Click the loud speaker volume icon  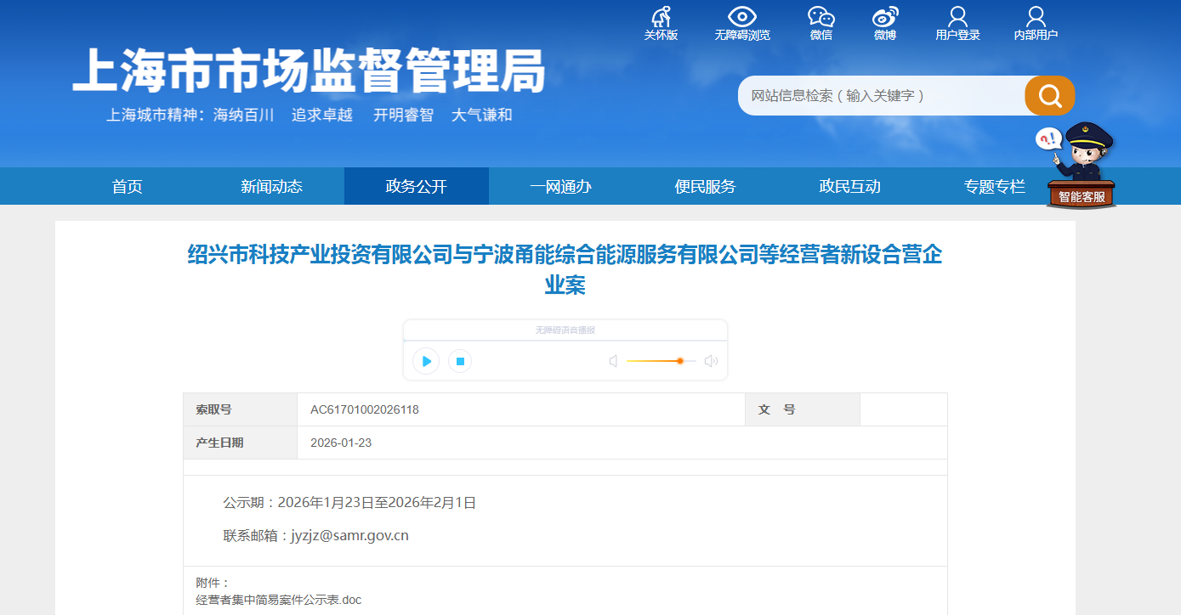[x=711, y=361]
